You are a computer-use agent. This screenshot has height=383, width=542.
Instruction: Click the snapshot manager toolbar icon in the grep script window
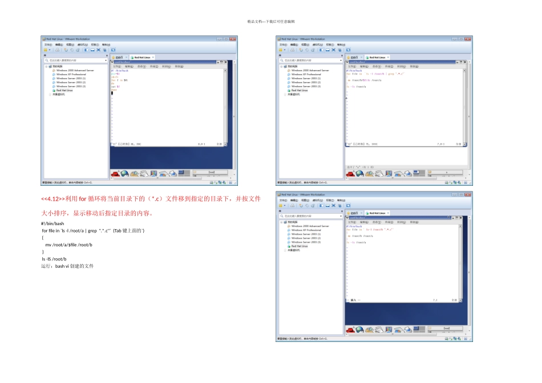click(x=313, y=50)
